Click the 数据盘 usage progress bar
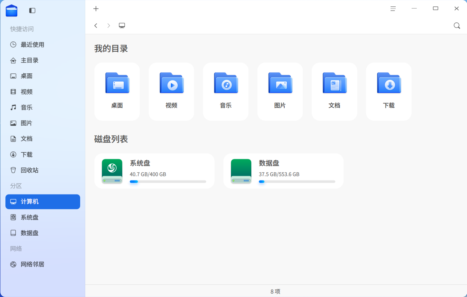This screenshot has width=467, height=297. 297,182
